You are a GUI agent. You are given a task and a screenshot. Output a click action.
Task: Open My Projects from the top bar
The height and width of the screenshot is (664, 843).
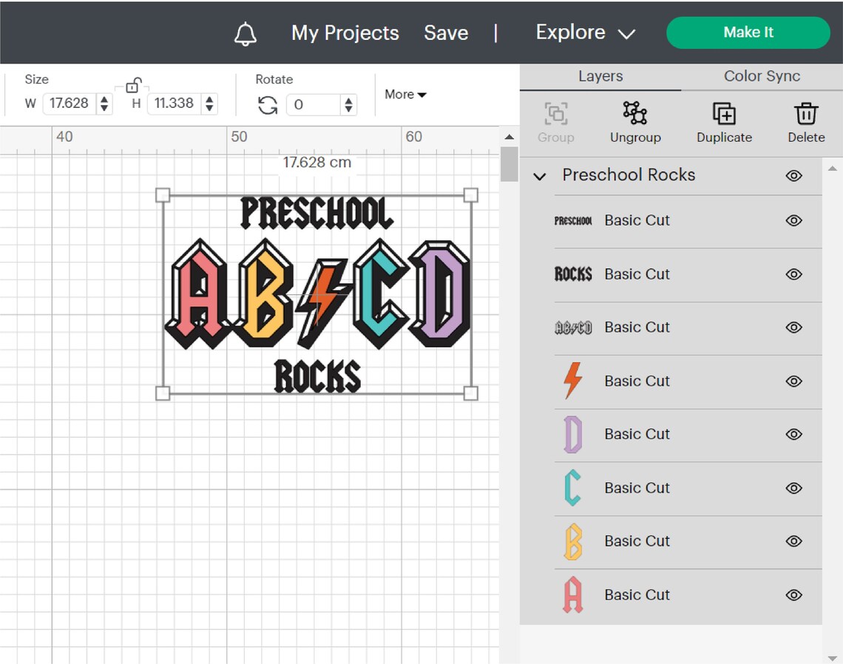pyautogui.click(x=345, y=33)
